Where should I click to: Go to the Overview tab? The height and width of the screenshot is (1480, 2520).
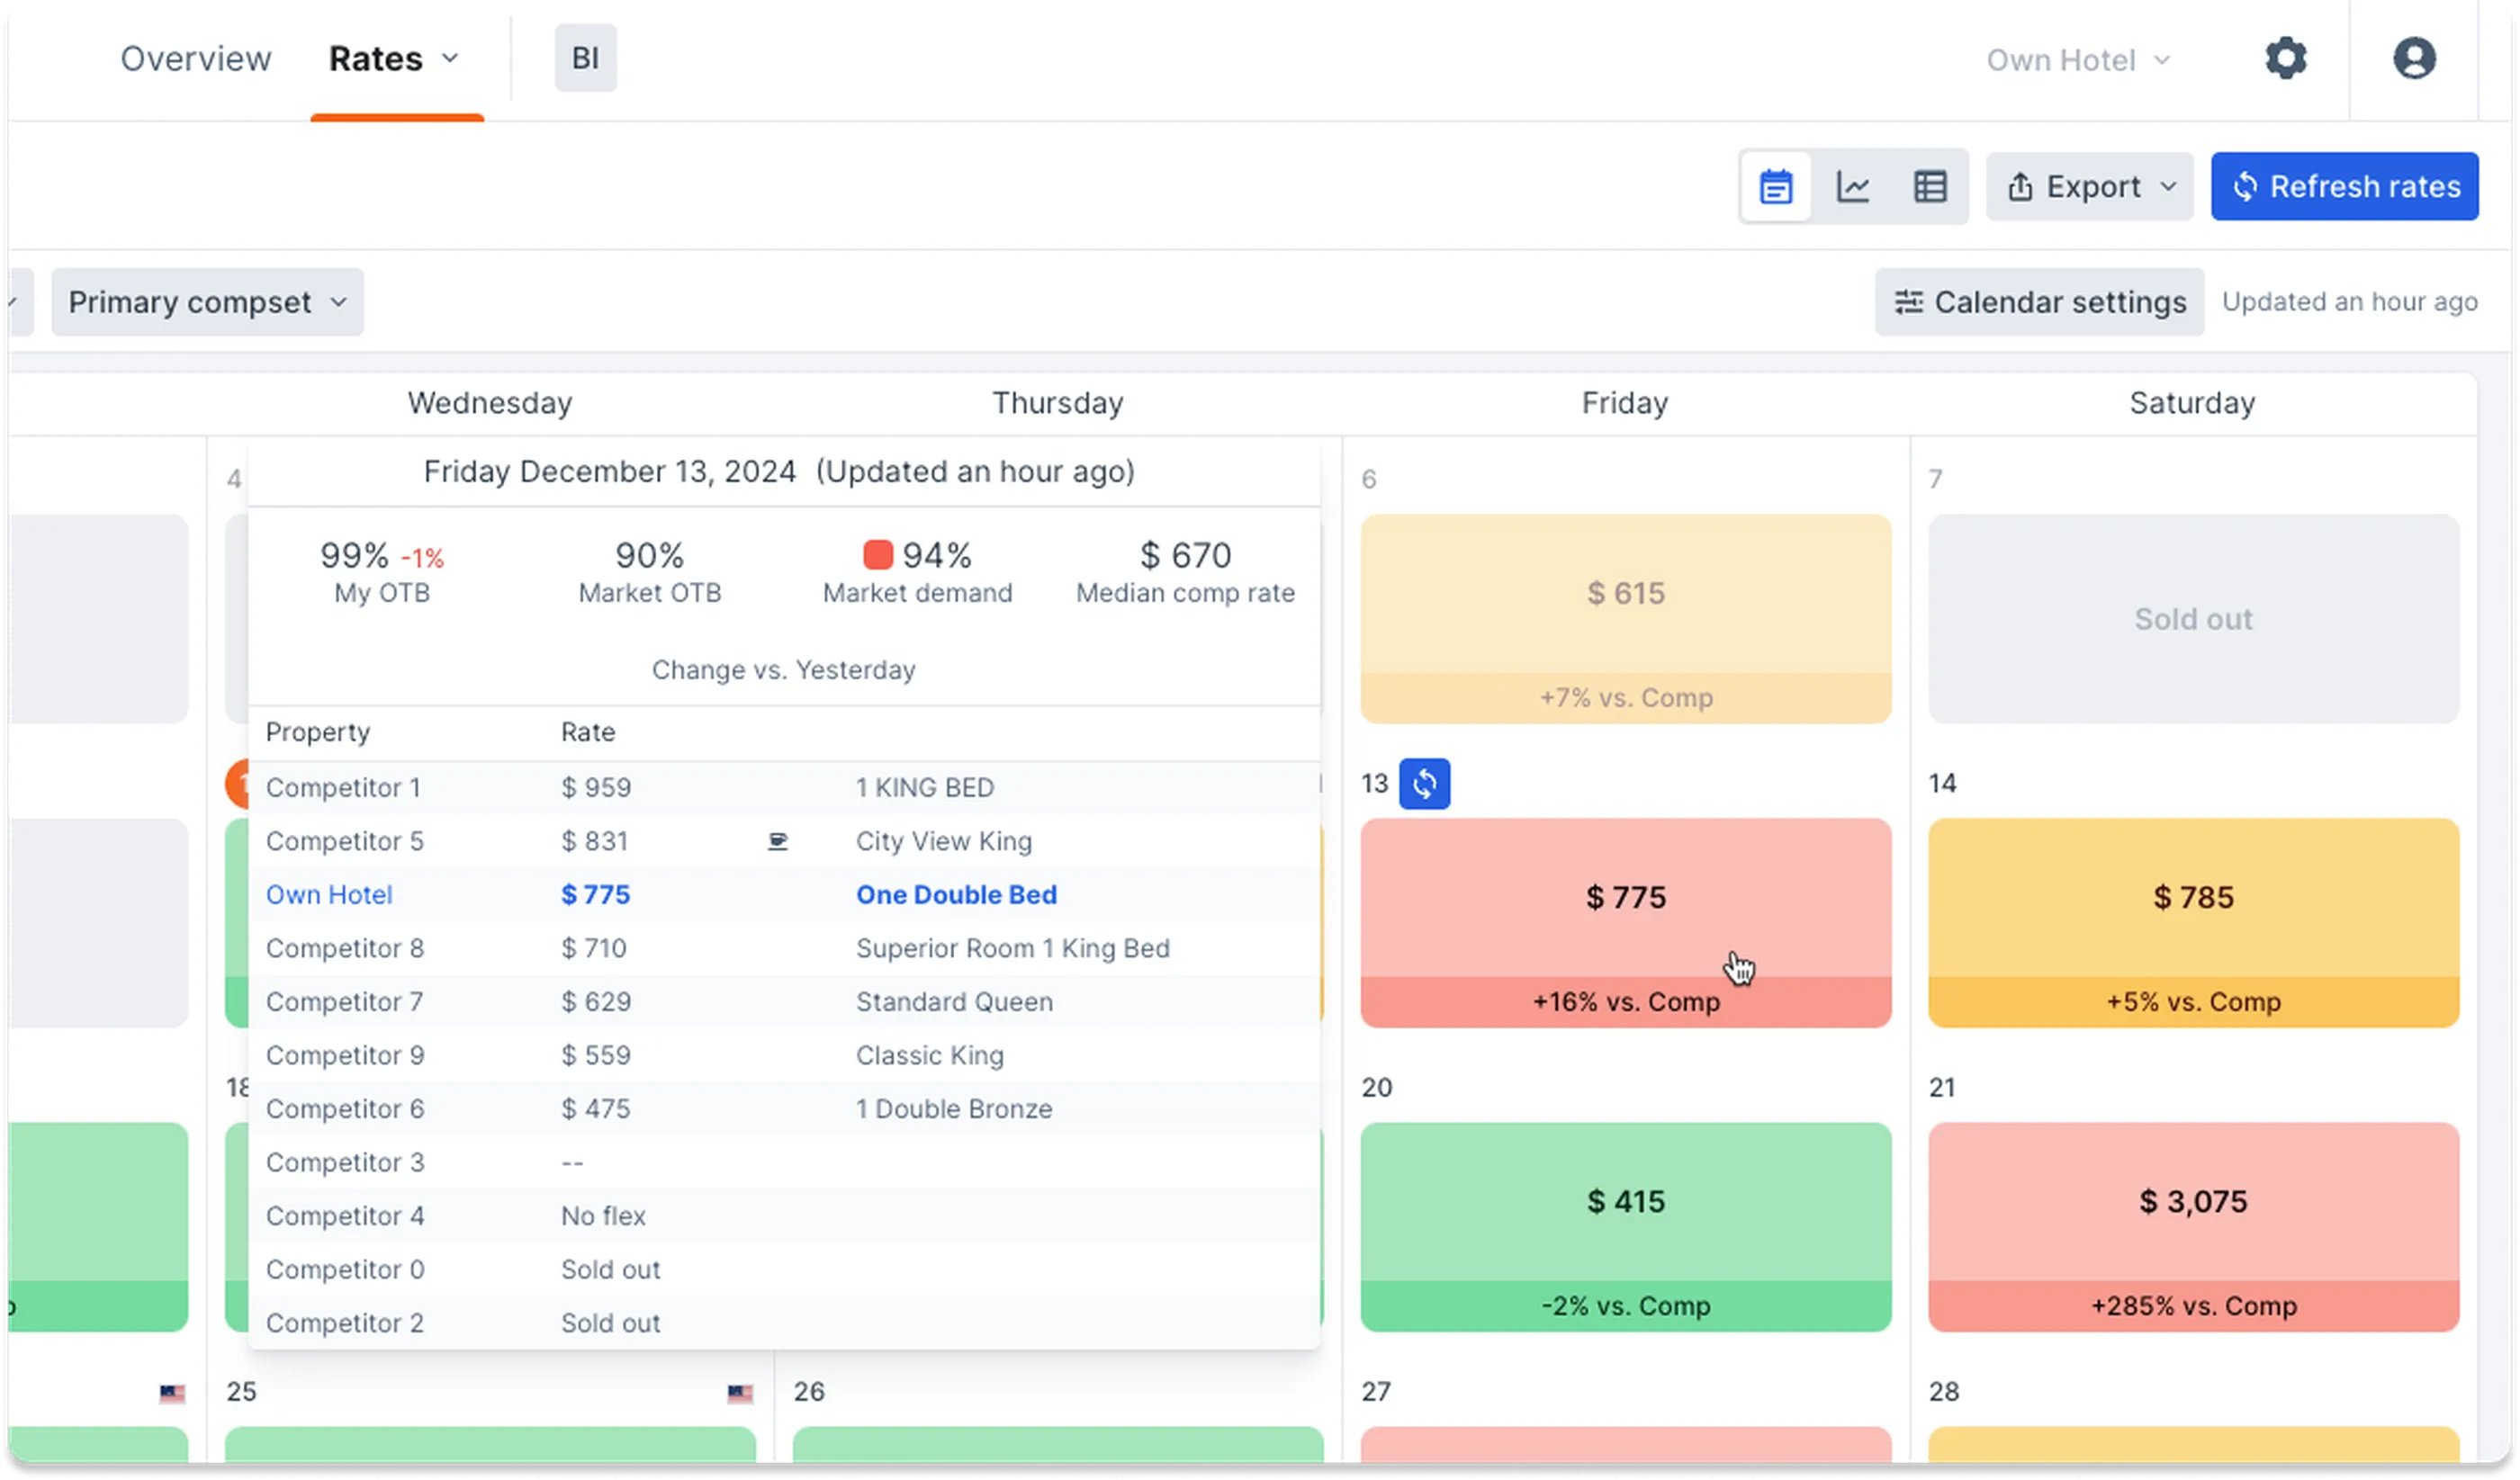point(196,58)
